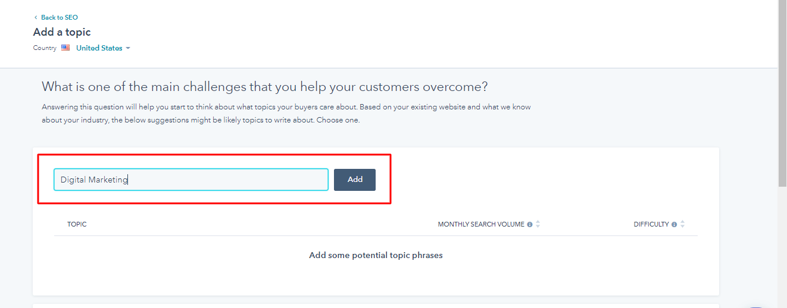
Task: Click the page's vertical scrollbar thumb
Action: [x=782, y=89]
